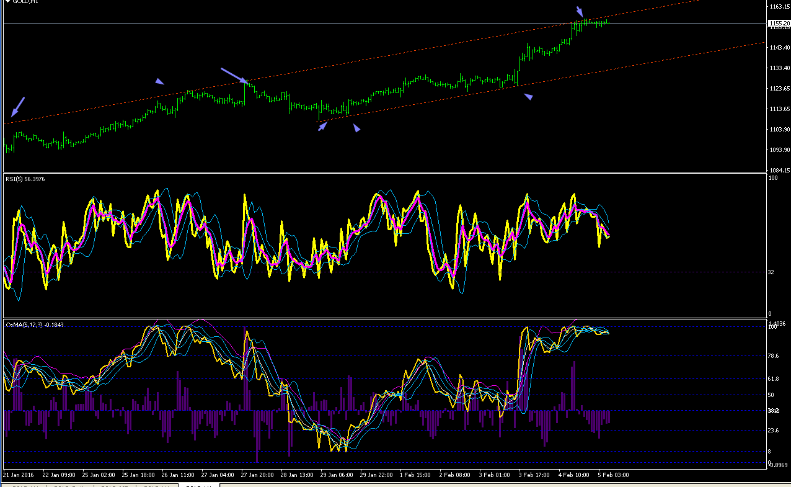Click OsMA scale level 23.6

pos(774,430)
